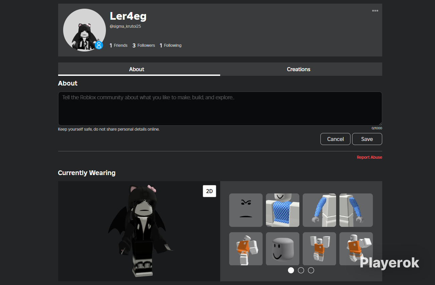435x285 pixels.
Task: Select the angry face item thumbnail
Action: coord(246,210)
